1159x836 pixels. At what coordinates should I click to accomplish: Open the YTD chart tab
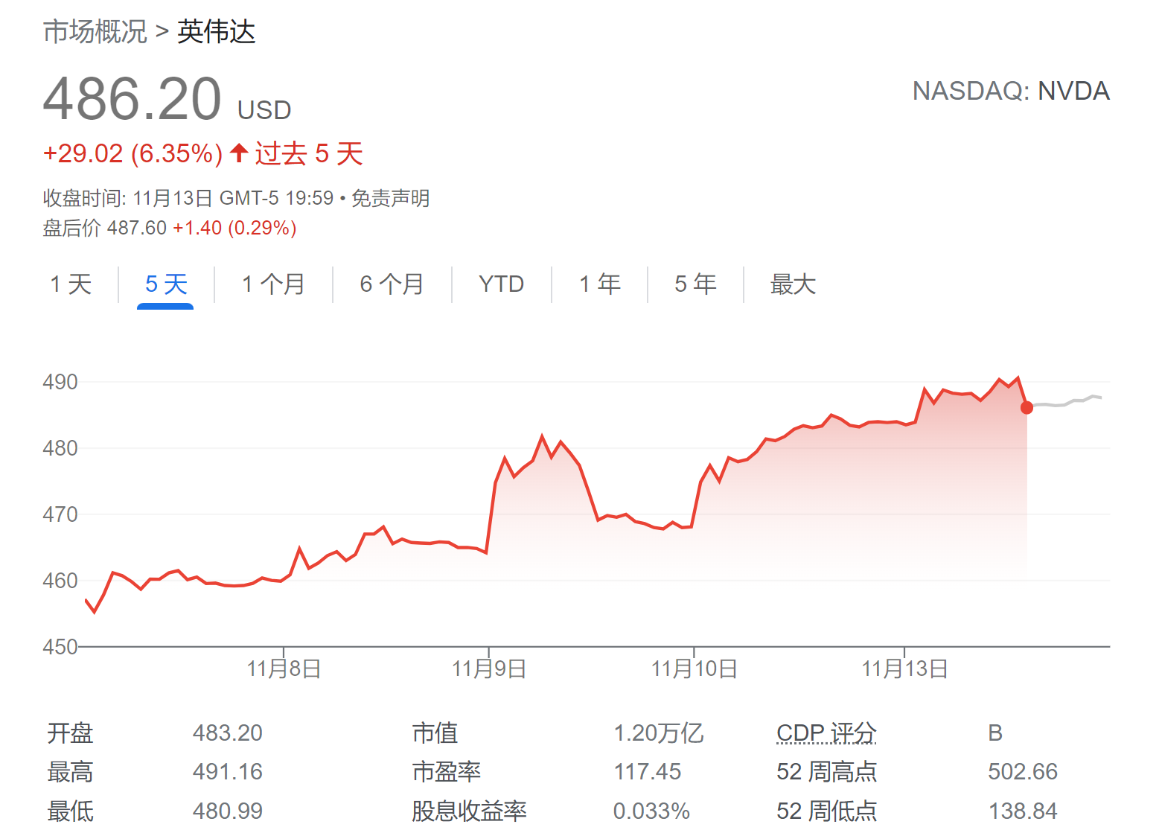501,284
